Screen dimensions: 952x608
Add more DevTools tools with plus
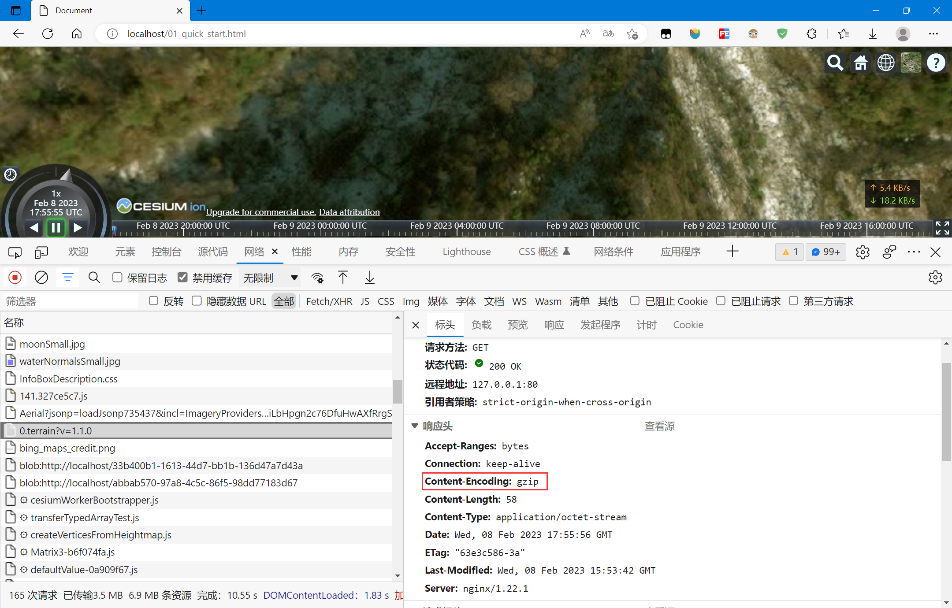coord(733,252)
